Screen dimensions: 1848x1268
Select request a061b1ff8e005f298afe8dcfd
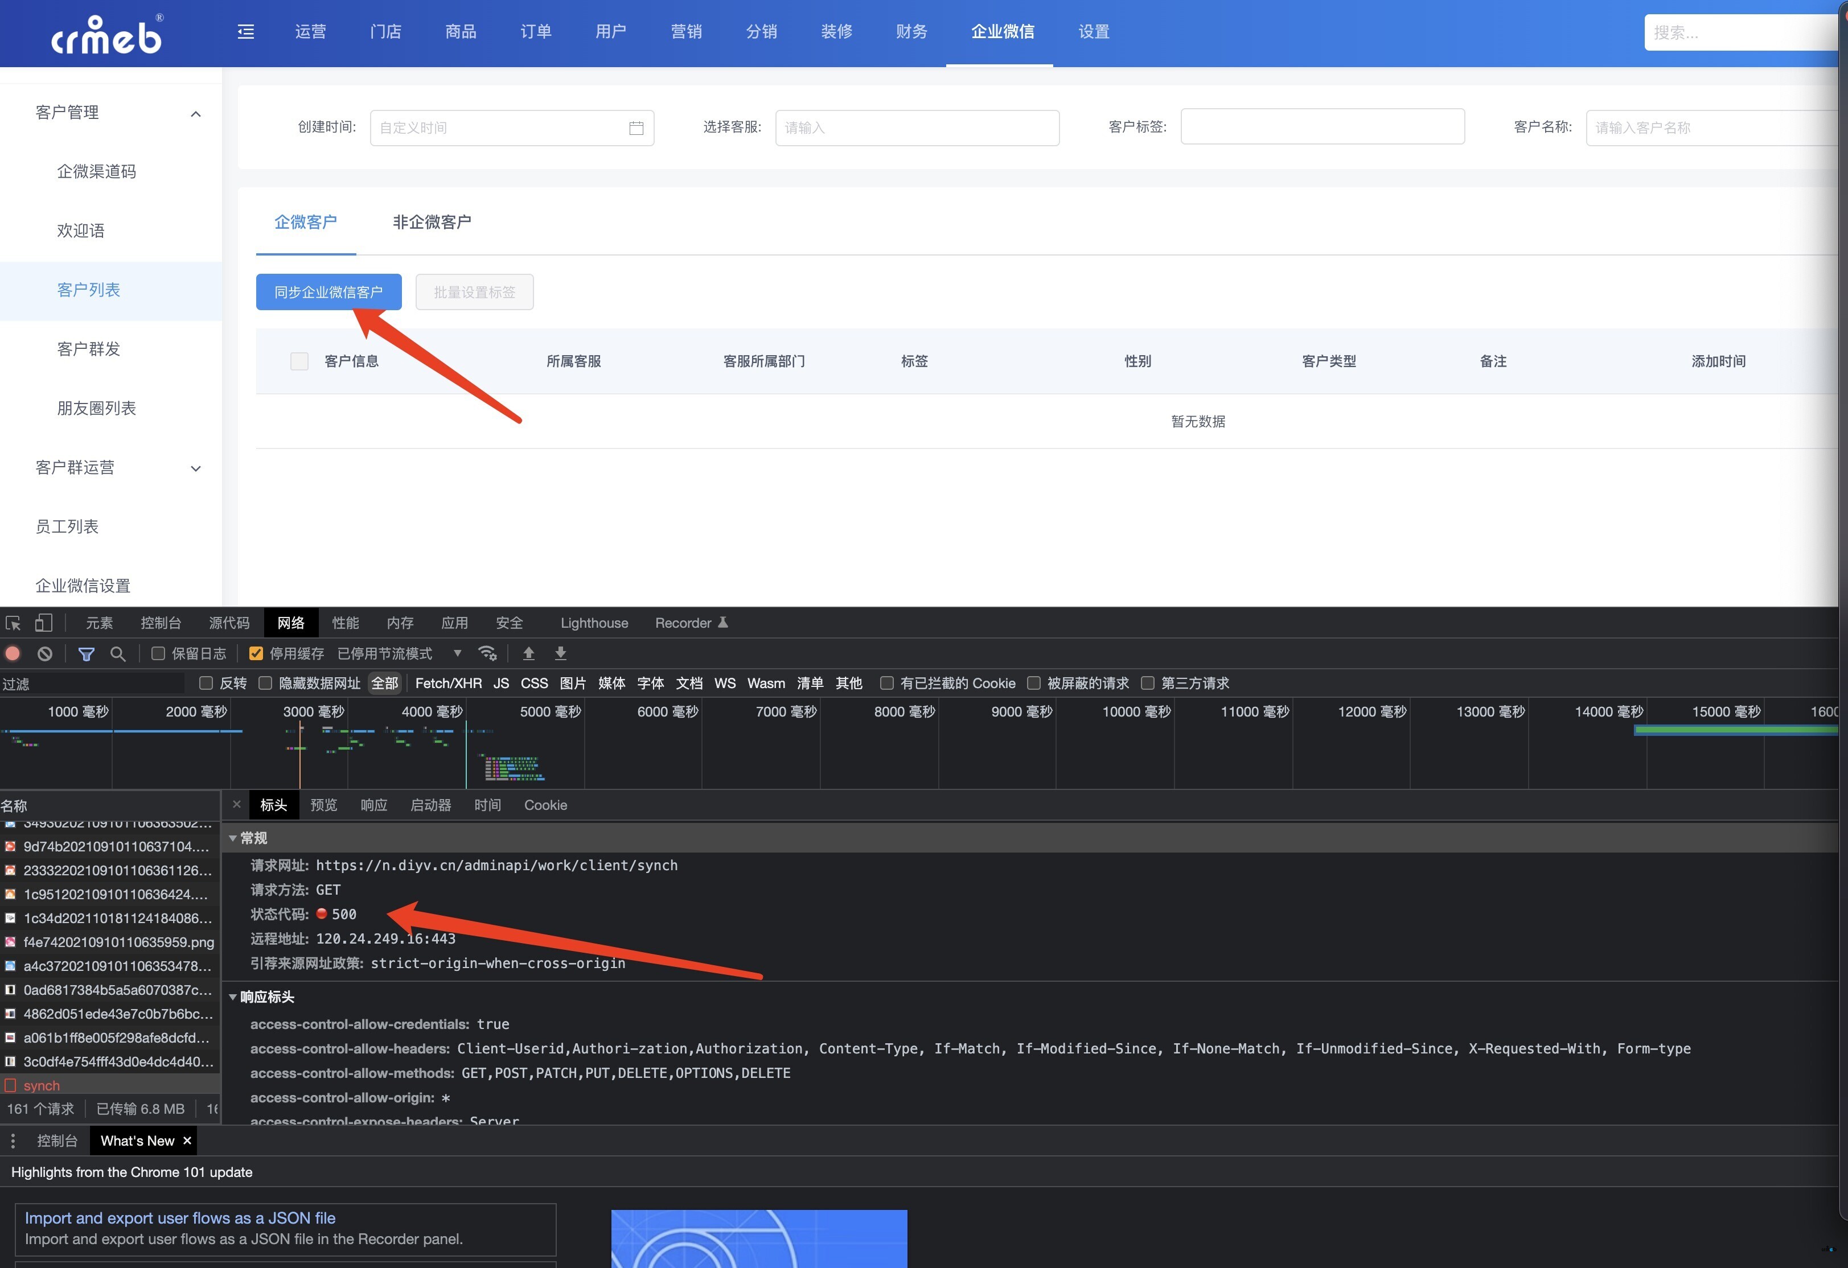pyautogui.click(x=110, y=1038)
